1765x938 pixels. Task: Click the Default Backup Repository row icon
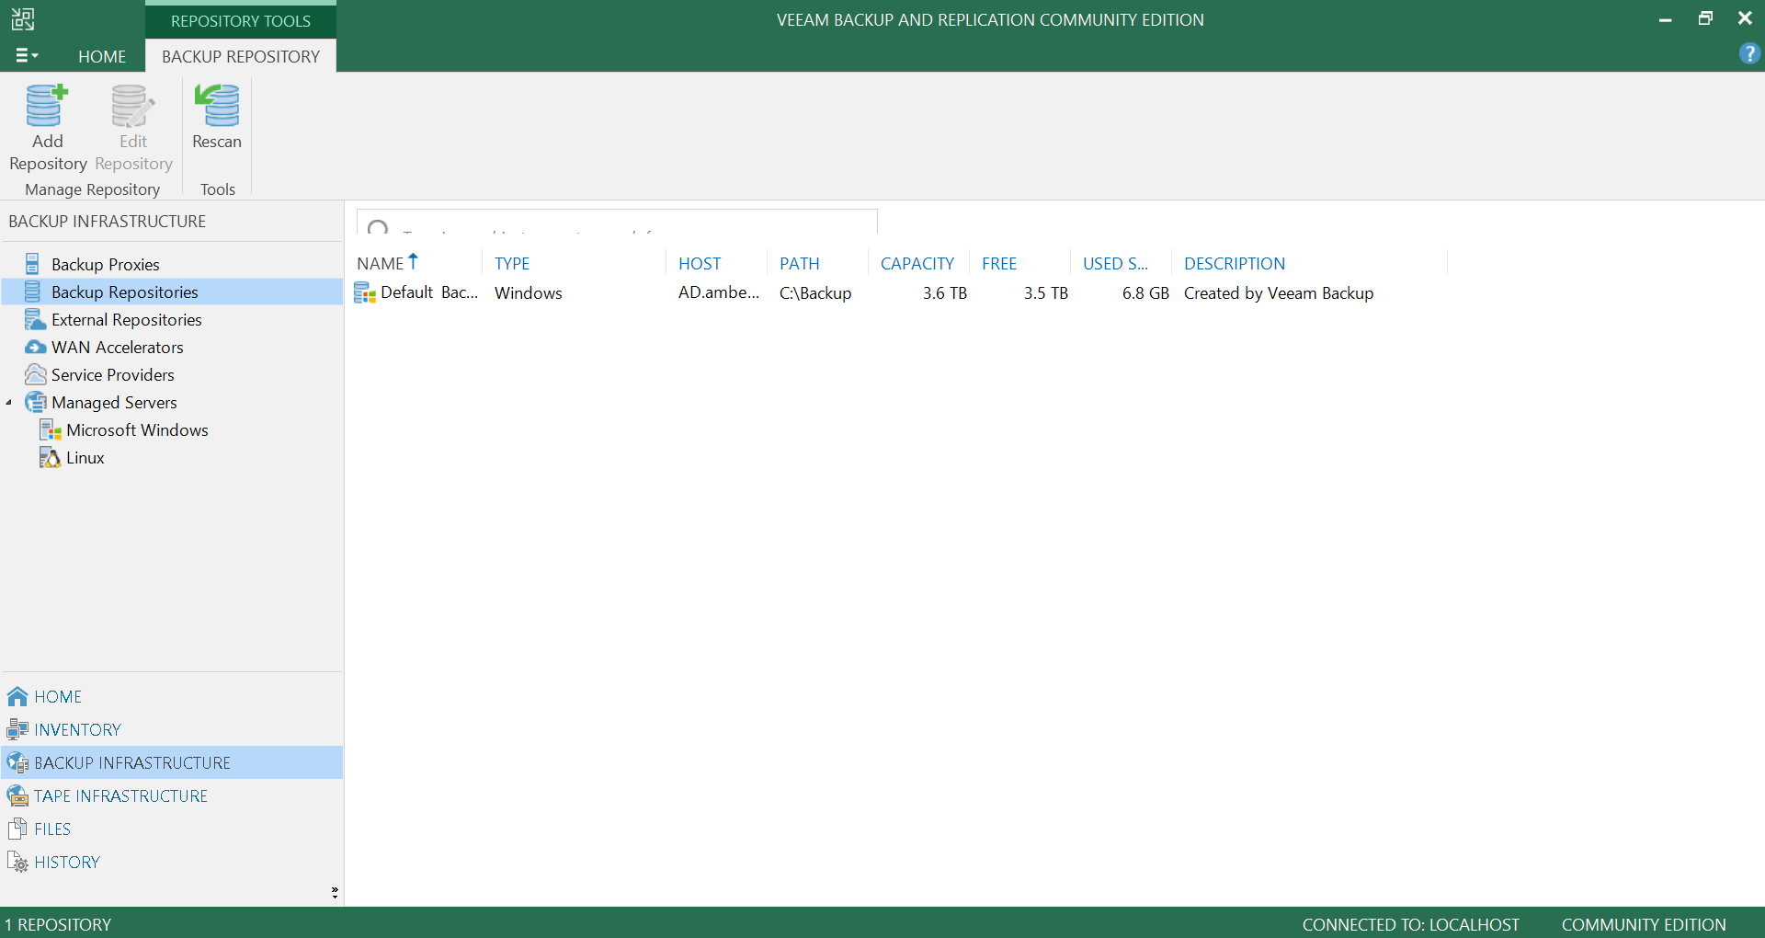click(365, 292)
